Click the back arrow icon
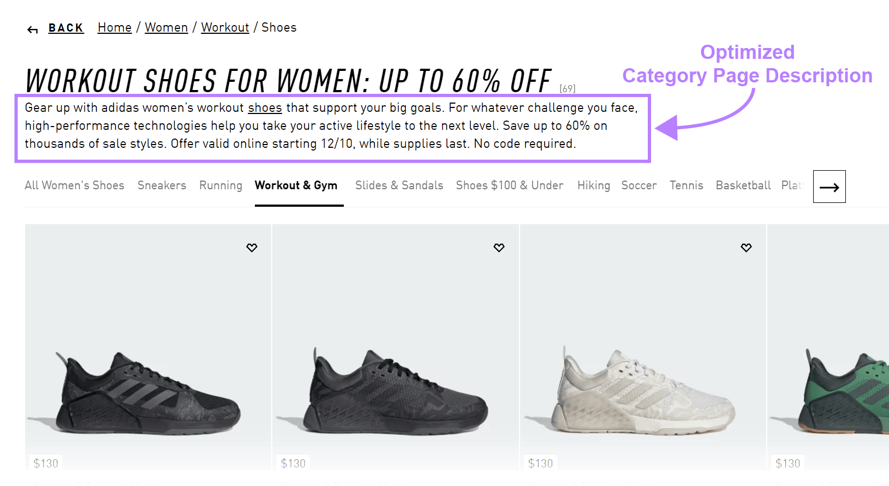Image resolution: width=889 pixels, height=486 pixels. 32,29
